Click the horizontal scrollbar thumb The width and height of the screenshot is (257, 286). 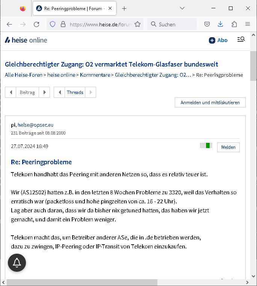[82, 283]
